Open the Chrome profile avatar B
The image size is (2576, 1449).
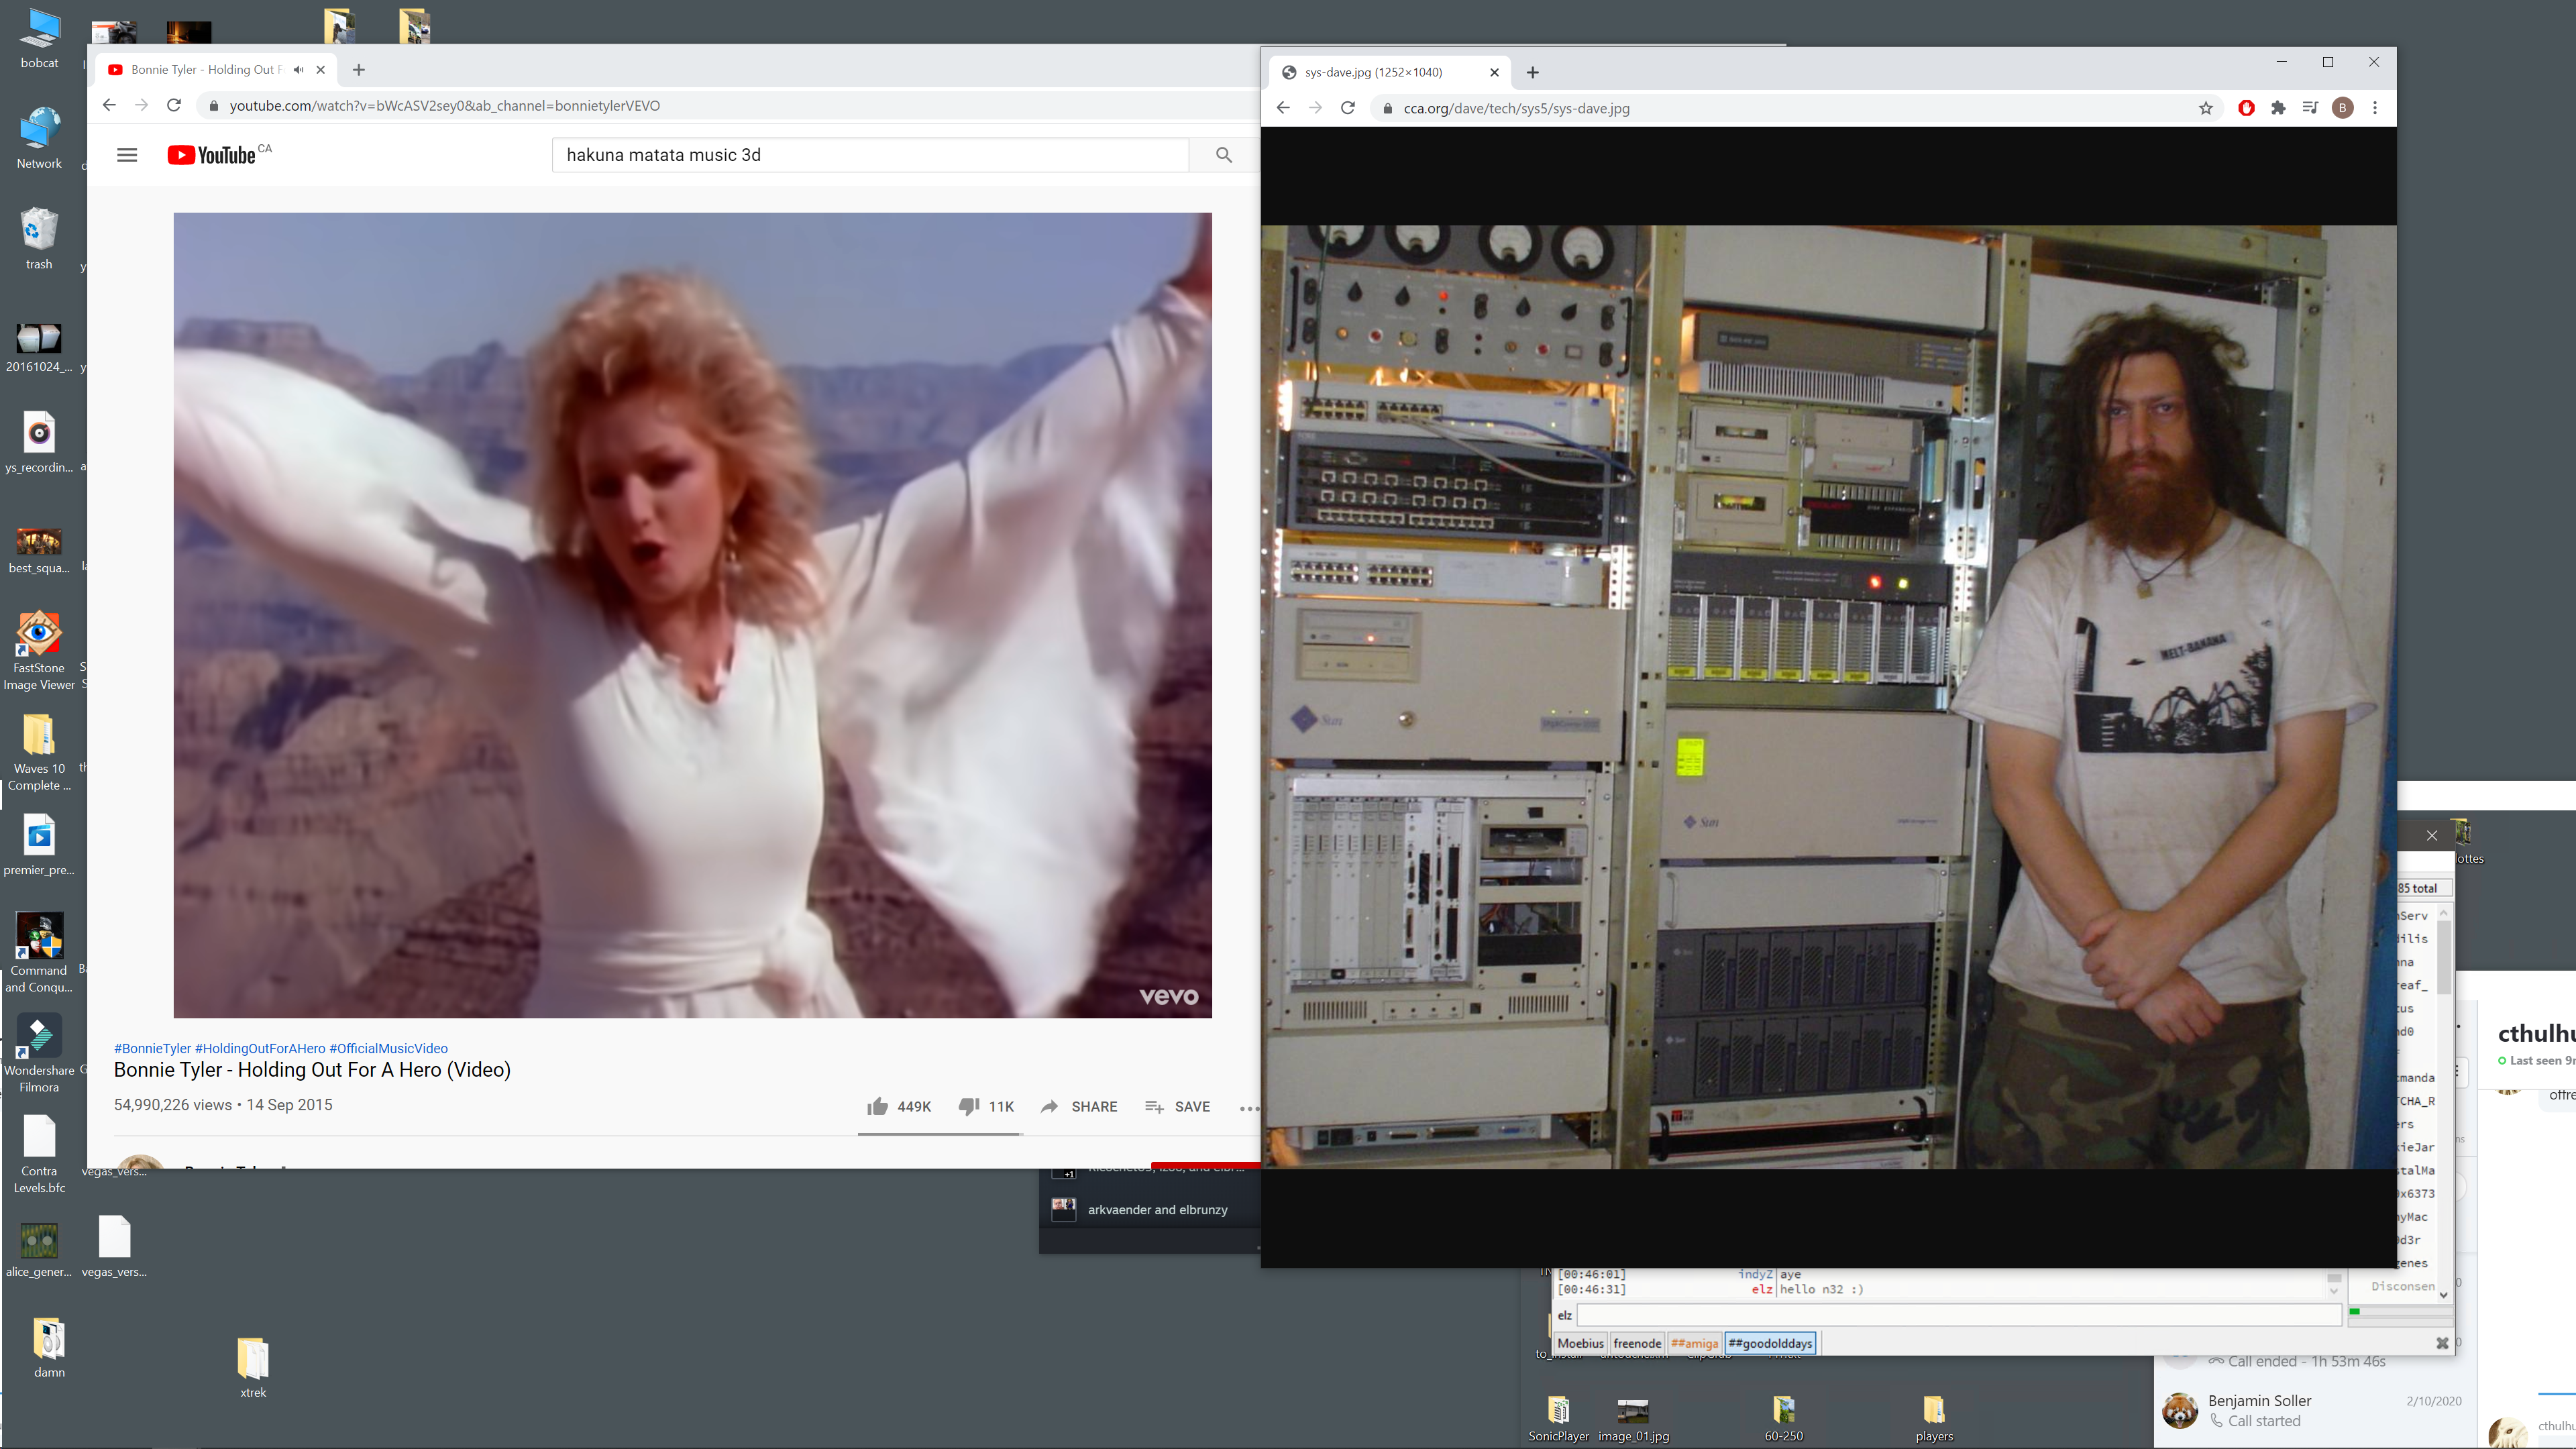(x=2342, y=108)
